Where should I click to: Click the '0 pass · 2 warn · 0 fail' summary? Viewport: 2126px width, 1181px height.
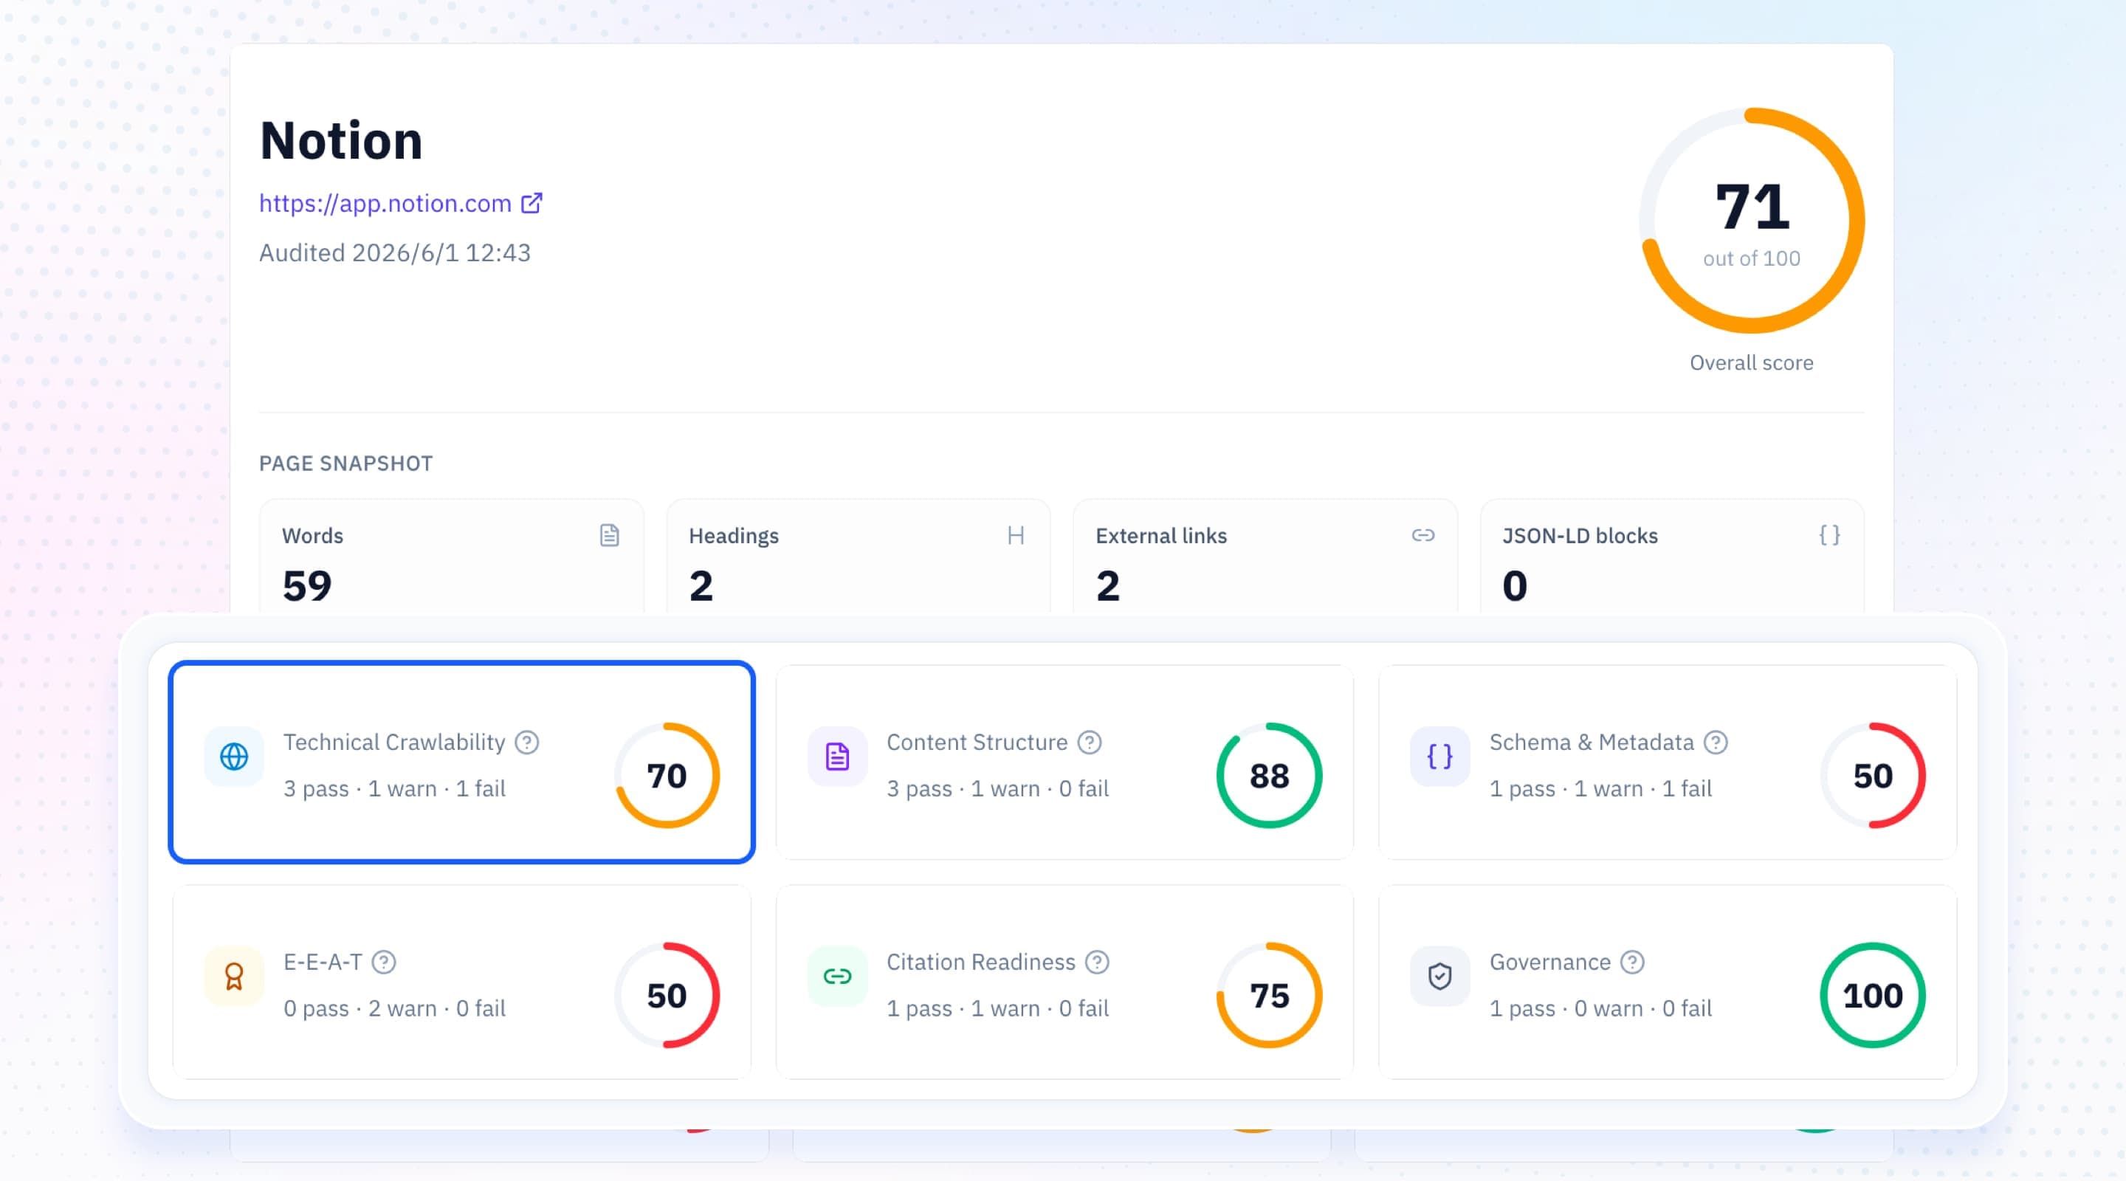[x=394, y=1008]
